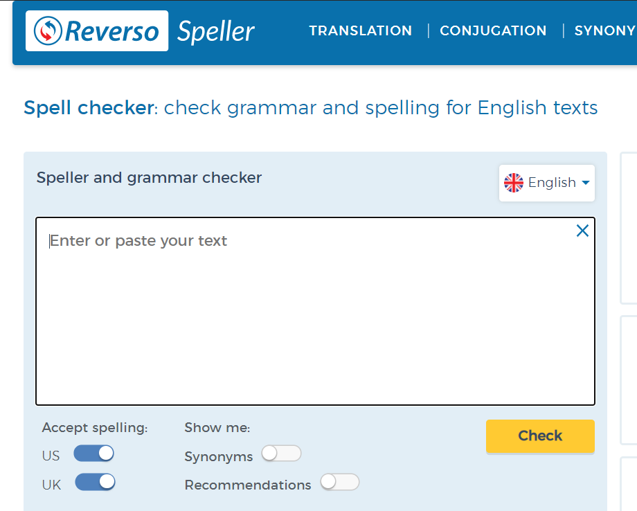Open the English language dropdown
637x511 pixels.
(x=546, y=183)
